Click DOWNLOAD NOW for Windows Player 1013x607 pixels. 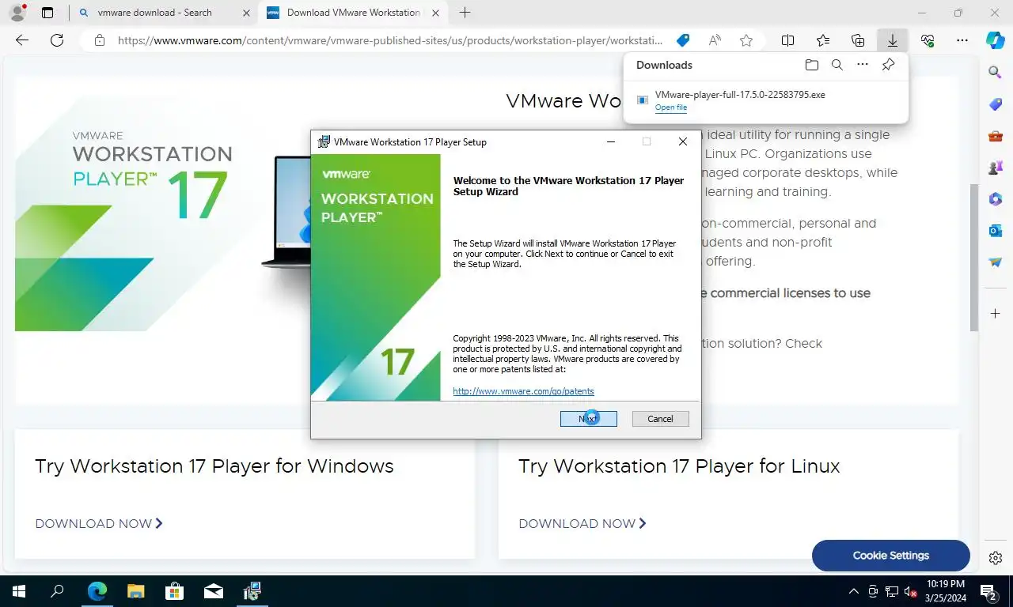tap(99, 523)
